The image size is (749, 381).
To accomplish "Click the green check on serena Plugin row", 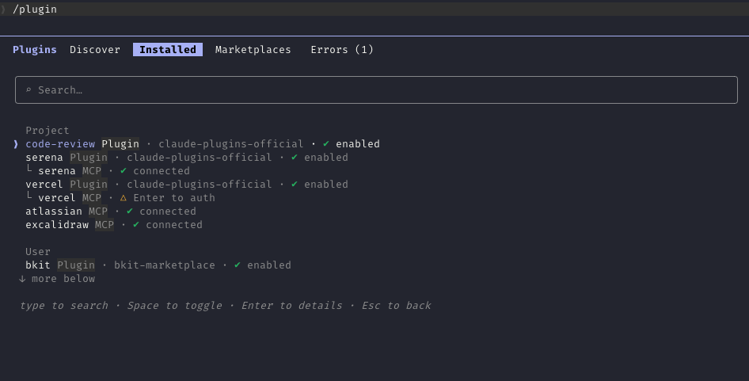I will click(295, 158).
